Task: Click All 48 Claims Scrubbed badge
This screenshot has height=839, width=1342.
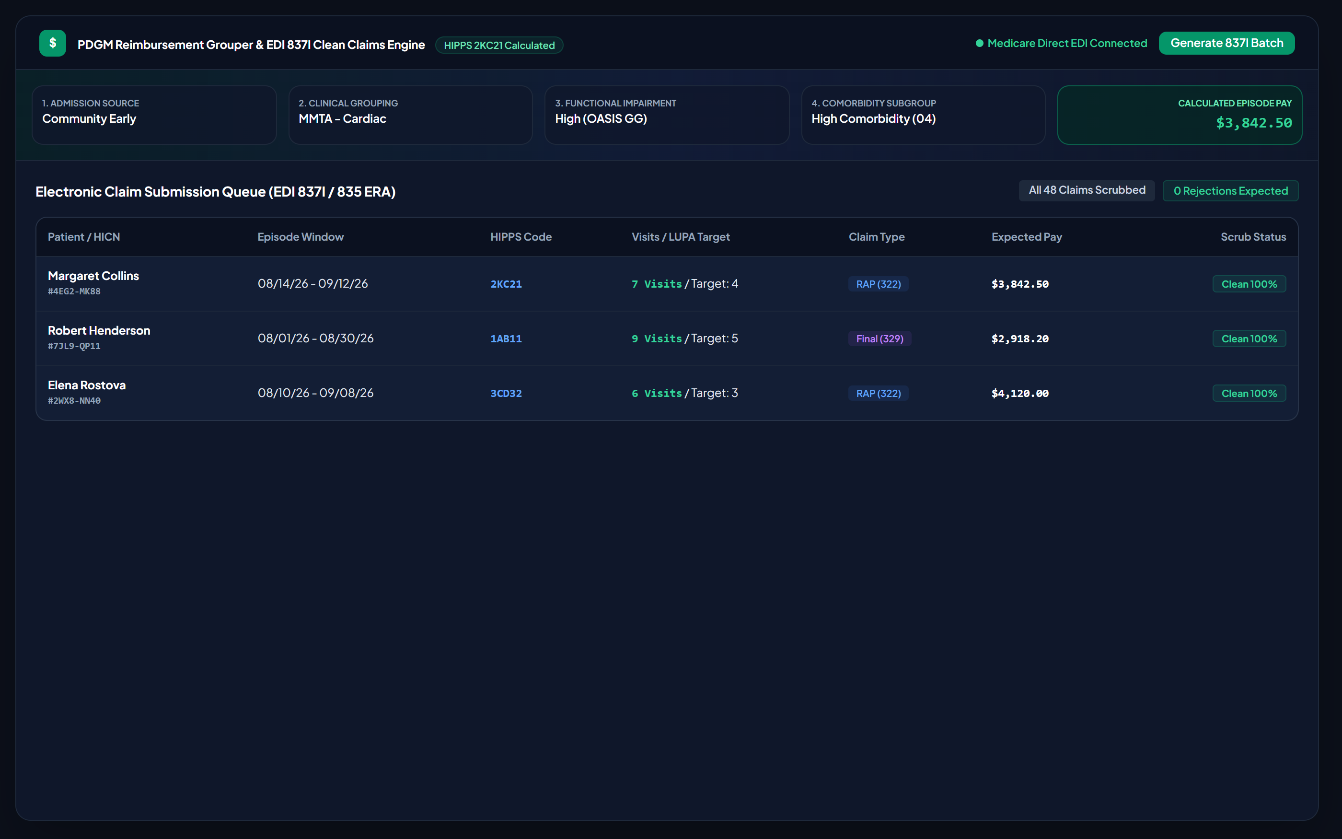Action: 1087,190
